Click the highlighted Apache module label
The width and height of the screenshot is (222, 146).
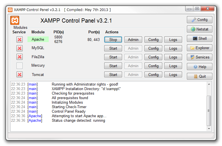click(38, 39)
